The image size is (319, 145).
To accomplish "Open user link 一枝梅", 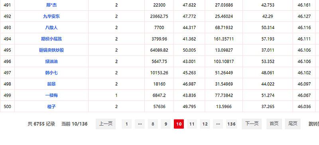I will pyautogui.click(x=51, y=95).
